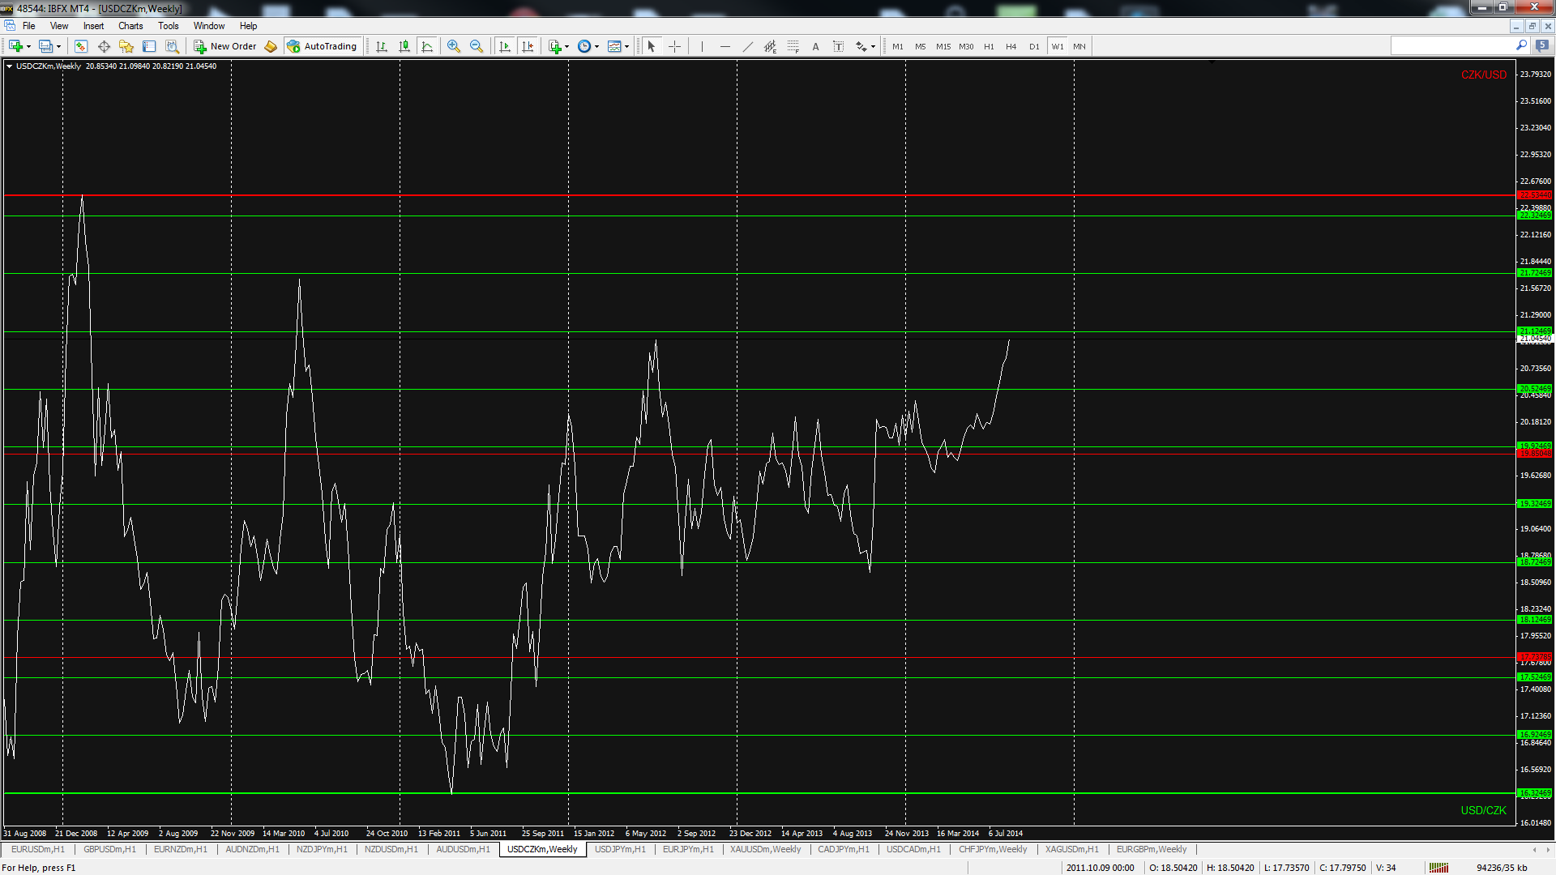Set timeframe to M30
1556x875 pixels.
tap(966, 46)
